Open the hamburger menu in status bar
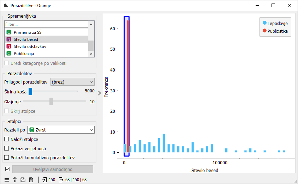Viewport: 298px width, 184px height. point(7,180)
